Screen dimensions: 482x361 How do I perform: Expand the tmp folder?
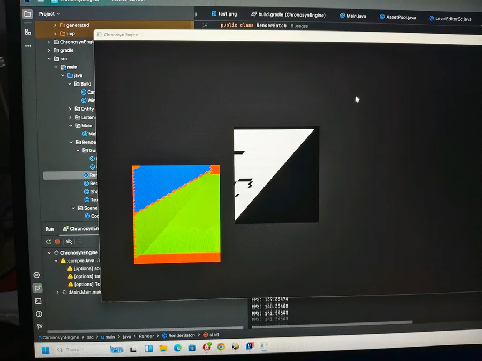pyautogui.click(x=55, y=34)
